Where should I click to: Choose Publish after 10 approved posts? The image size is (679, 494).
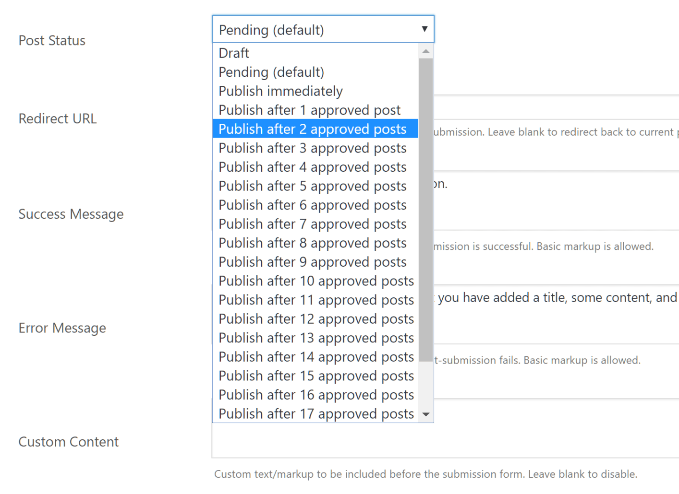point(316,281)
